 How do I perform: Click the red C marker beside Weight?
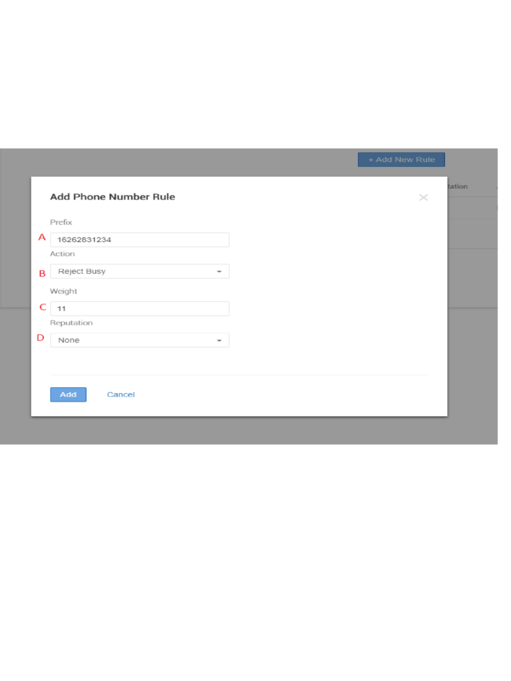43,307
